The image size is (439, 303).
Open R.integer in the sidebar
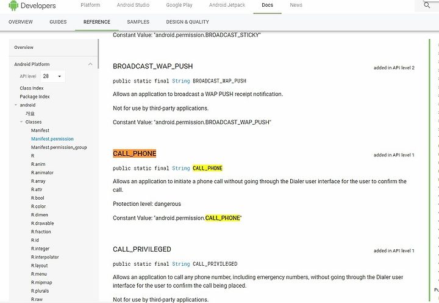click(x=40, y=249)
